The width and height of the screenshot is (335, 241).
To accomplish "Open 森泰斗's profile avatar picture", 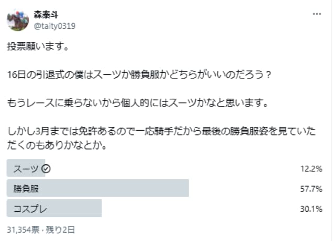I will 18,20.
